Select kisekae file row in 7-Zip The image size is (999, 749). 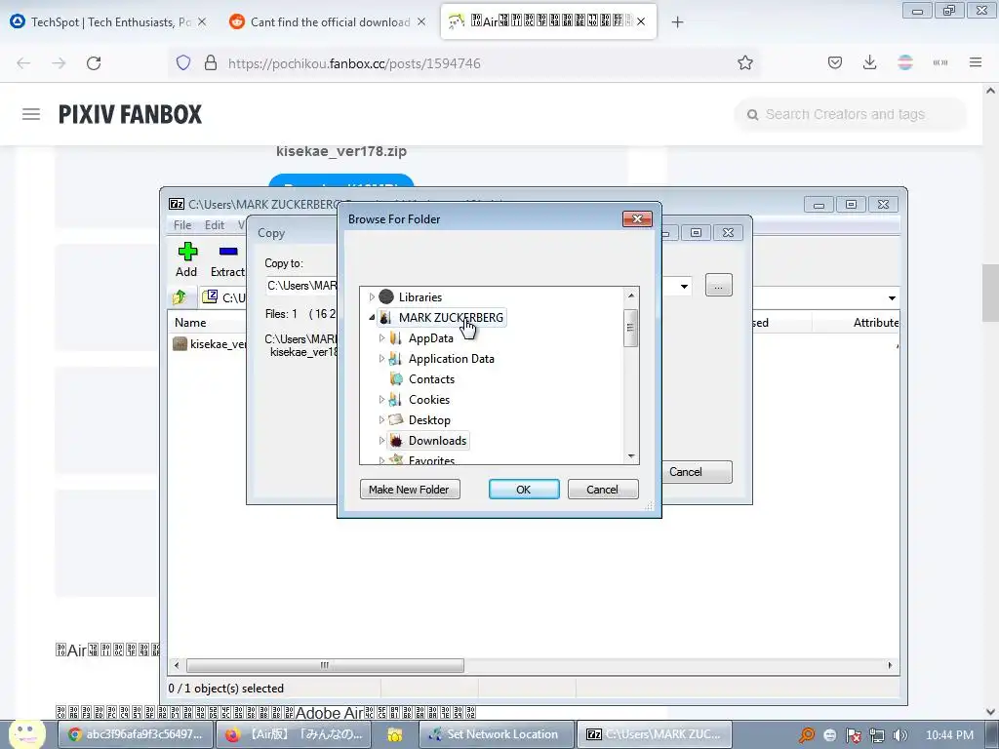211,344
